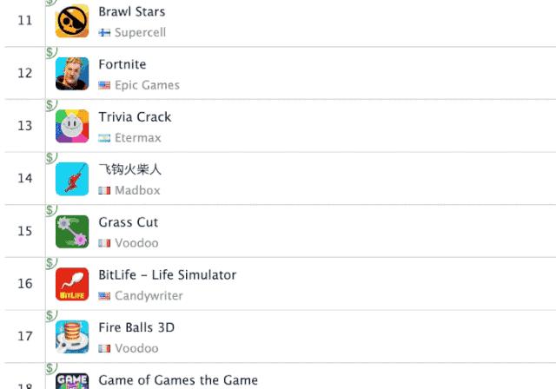Screen dimensions: 556x389
Task: Click the Etermax publisher name
Action: (x=137, y=137)
